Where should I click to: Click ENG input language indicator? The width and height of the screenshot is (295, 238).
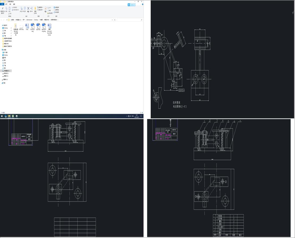(133, 116)
